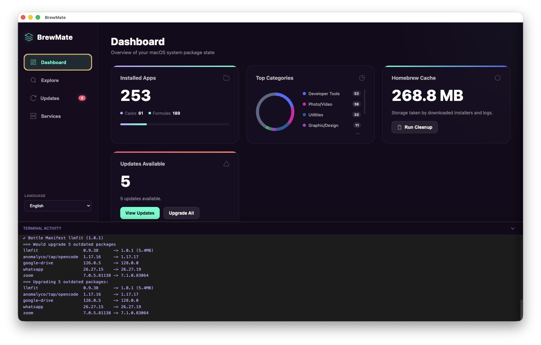Click the 38 count badge
The height and width of the screenshot is (345, 541).
(357, 104)
